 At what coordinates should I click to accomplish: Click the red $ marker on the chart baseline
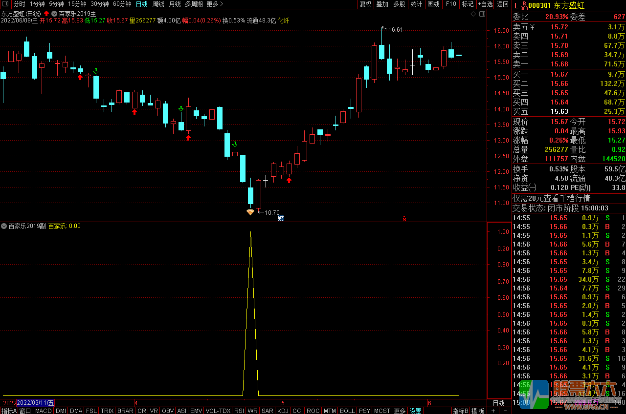point(404,218)
